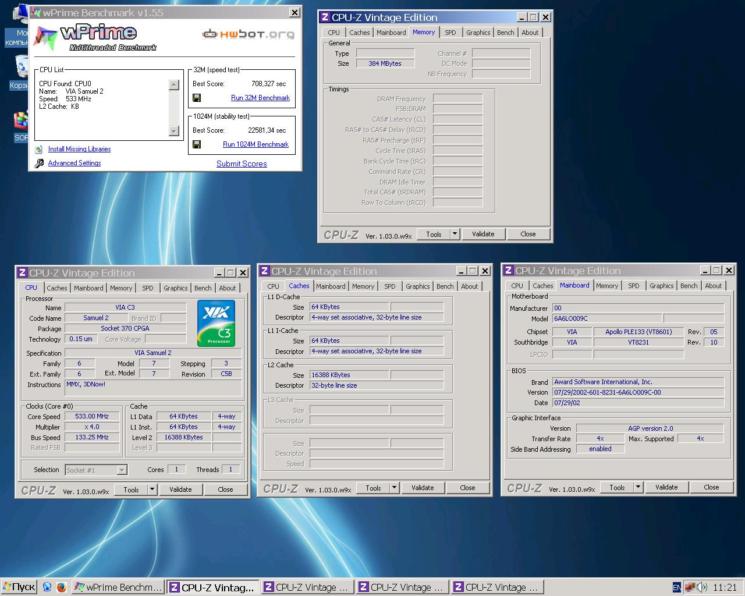Launch Firefox from the quick launch bar

click(x=62, y=587)
